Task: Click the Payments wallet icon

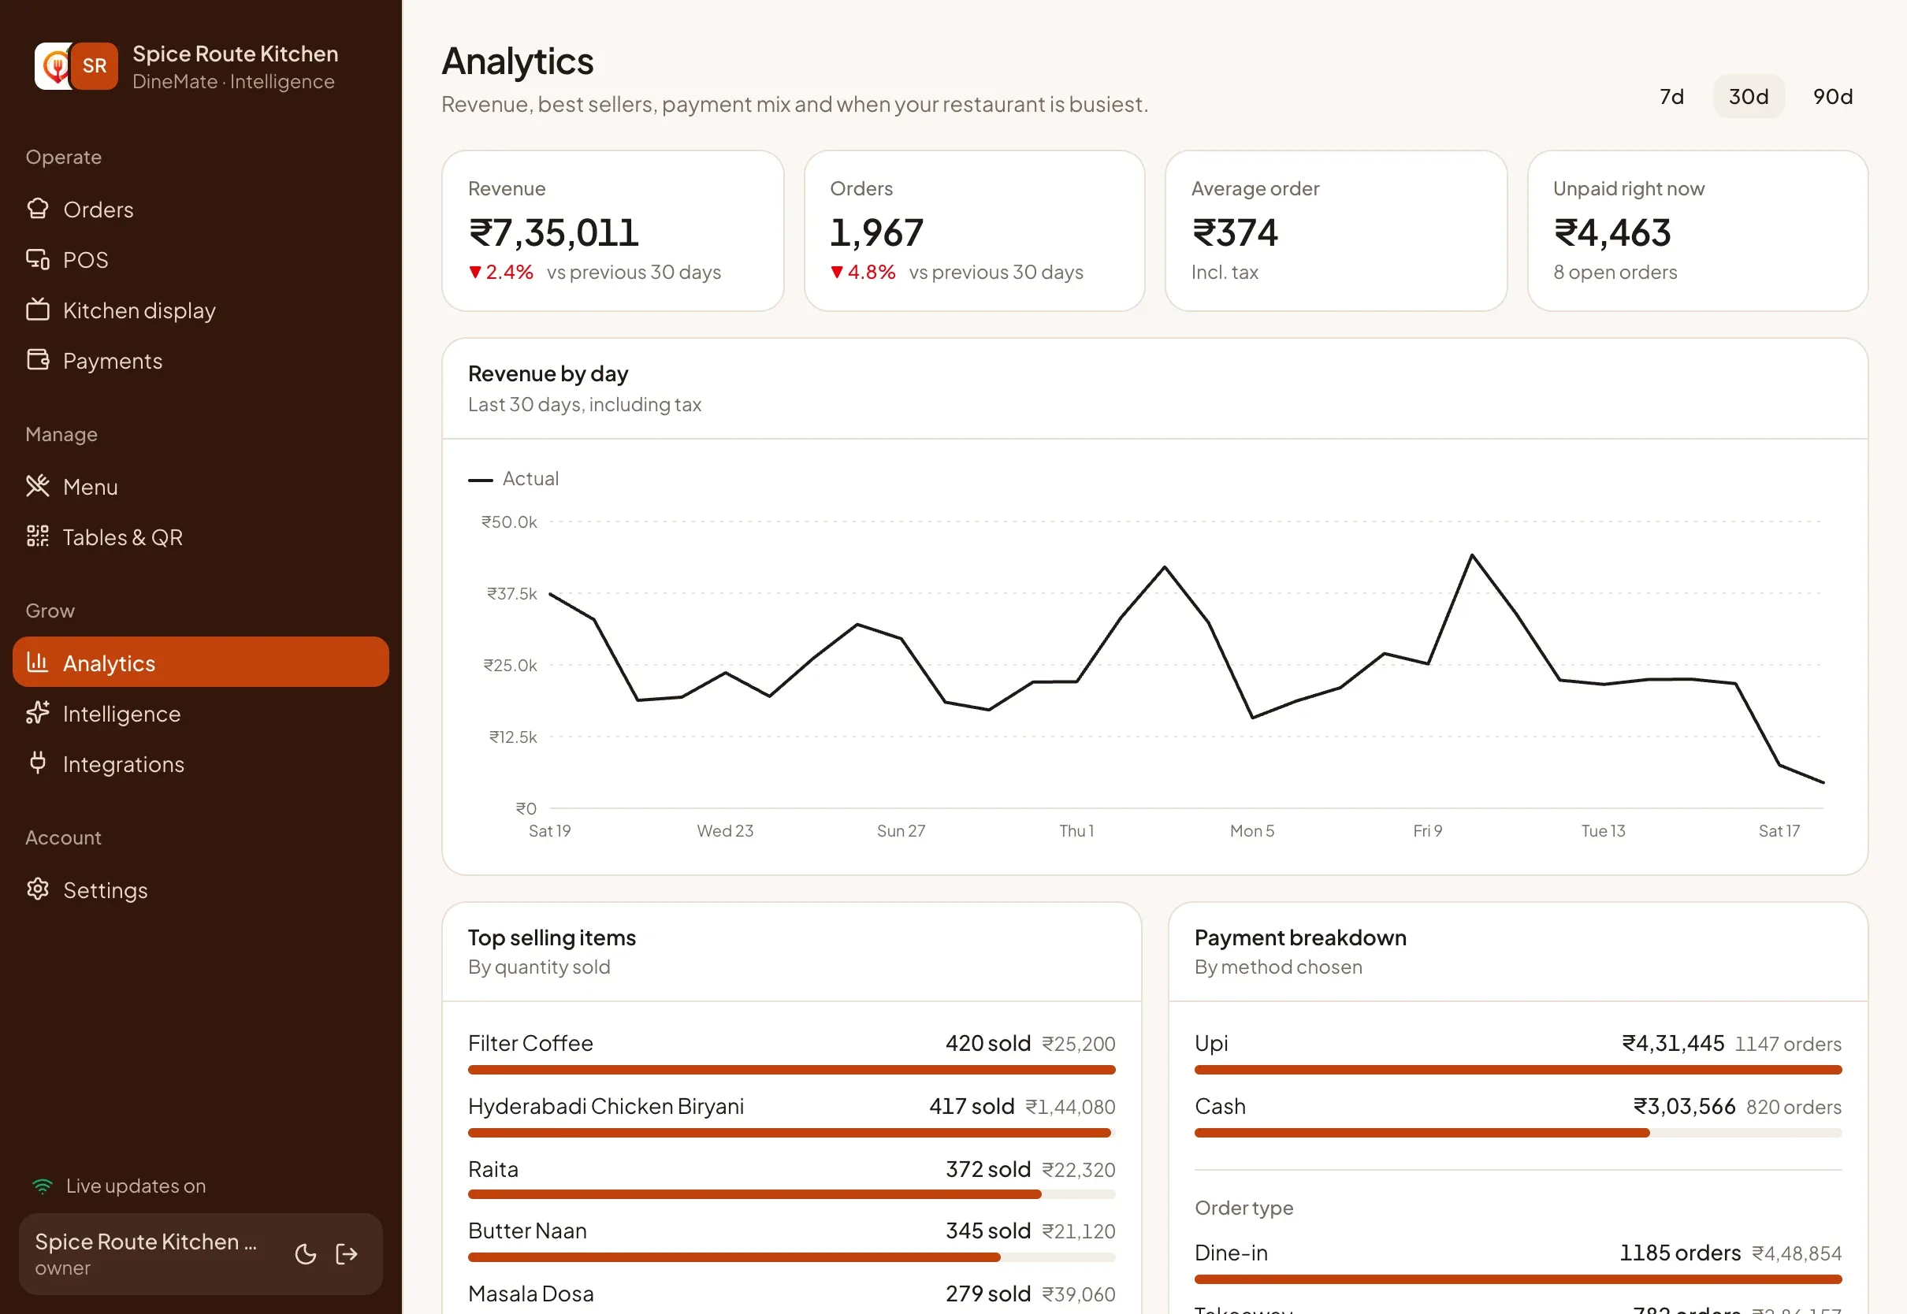Action: 38,360
